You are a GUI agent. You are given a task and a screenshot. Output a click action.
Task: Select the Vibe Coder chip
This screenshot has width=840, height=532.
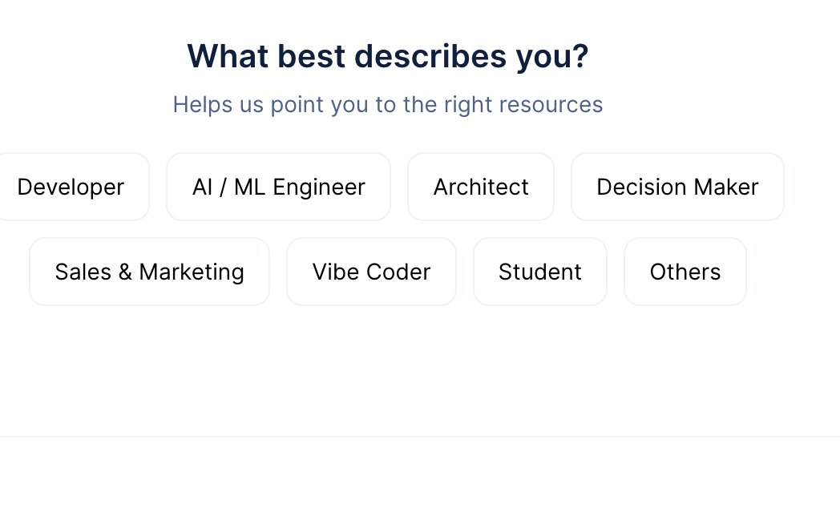(x=371, y=272)
